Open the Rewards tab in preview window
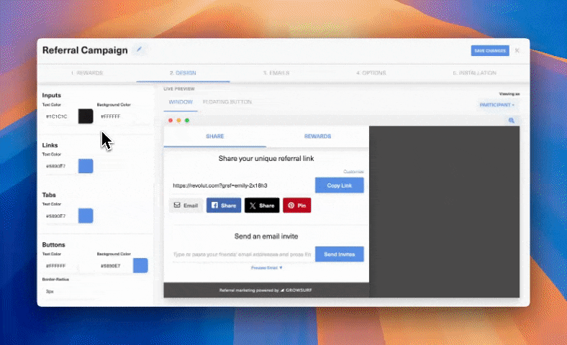Image resolution: width=567 pixels, height=345 pixels. [x=317, y=136]
